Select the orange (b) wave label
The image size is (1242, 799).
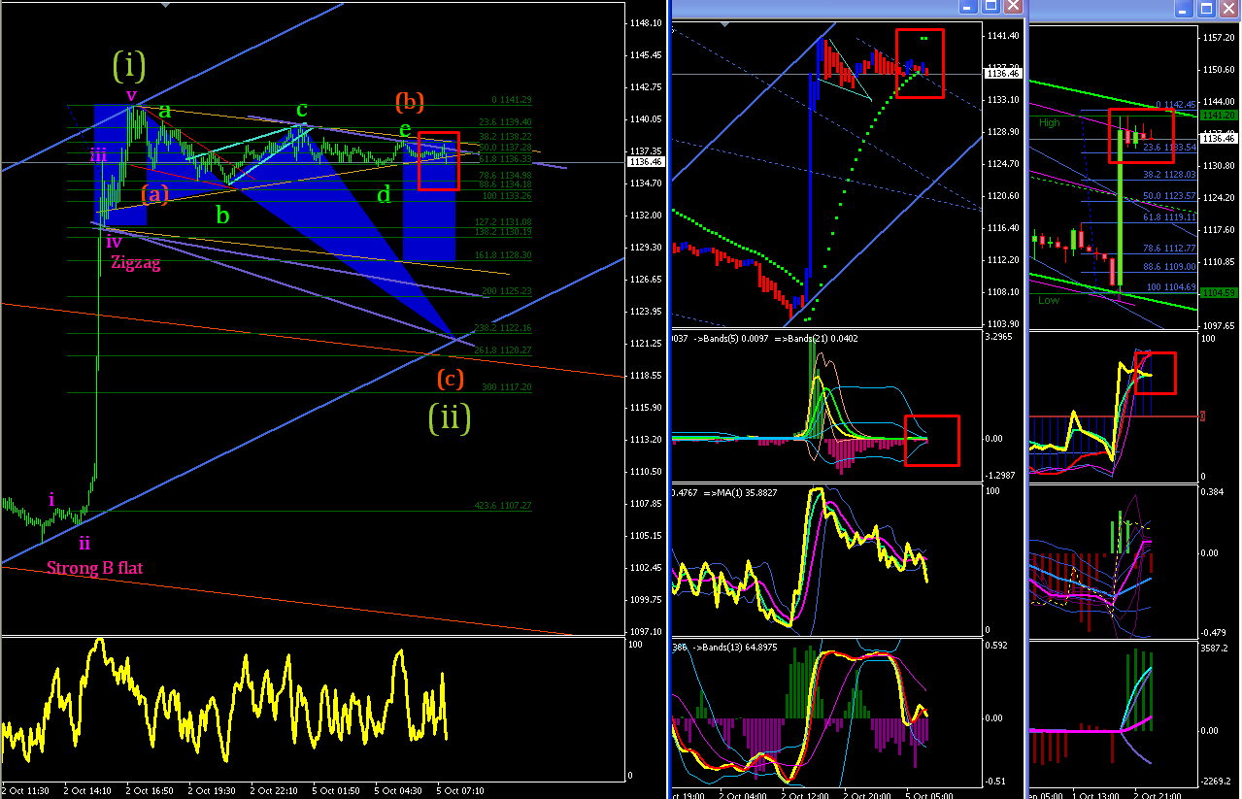(409, 101)
